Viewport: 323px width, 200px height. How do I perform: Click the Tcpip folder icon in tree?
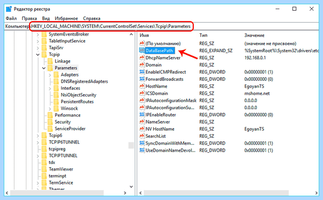[x=44, y=54]
